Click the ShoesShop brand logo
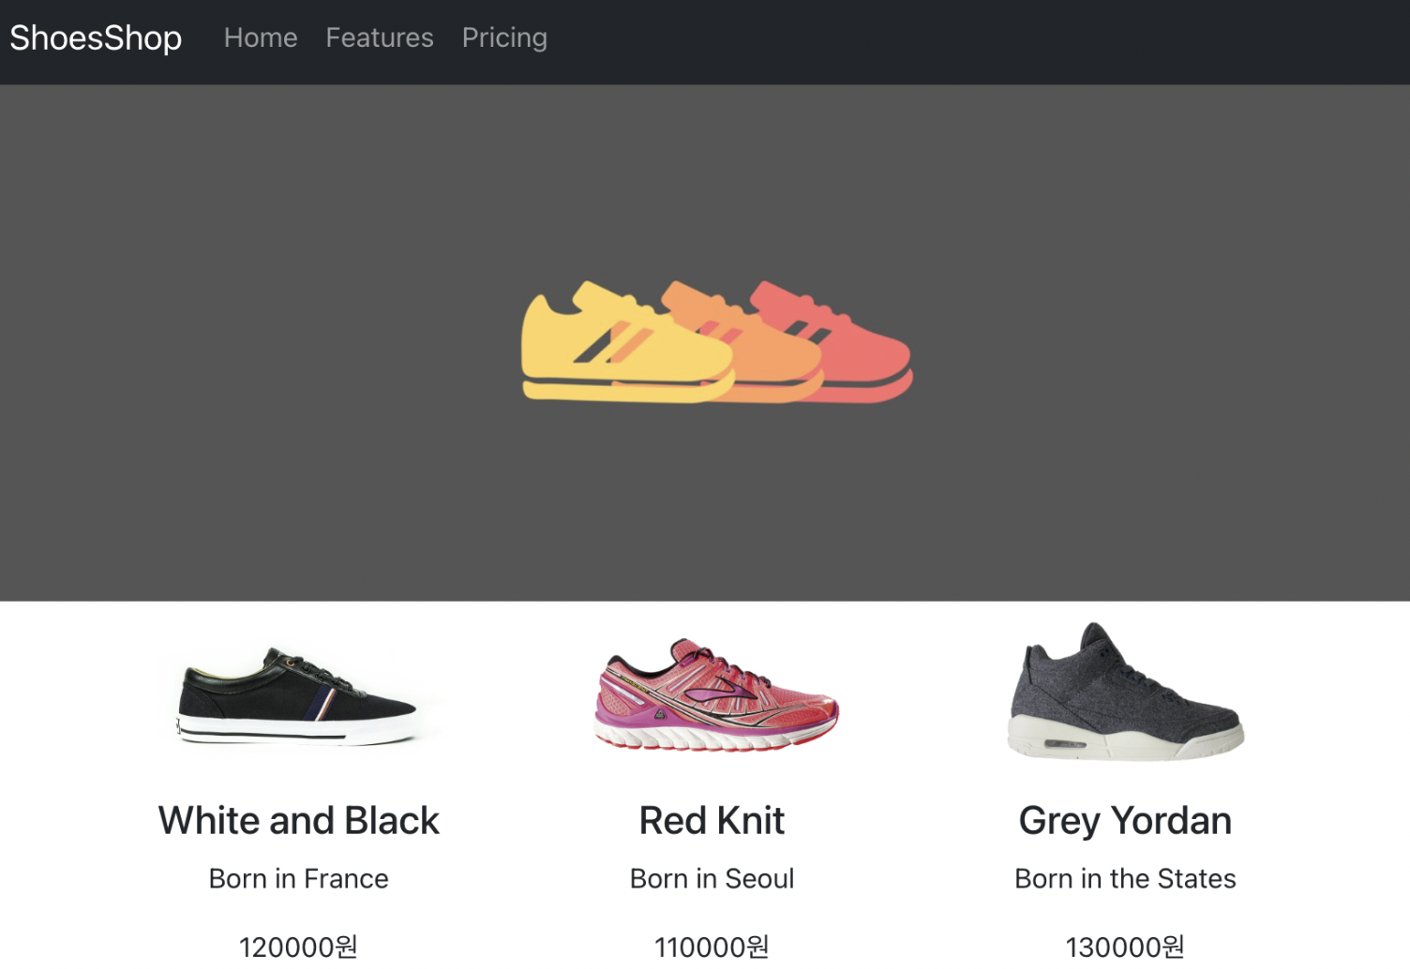This screenshot has height=969, width=1410. (95, 37)
